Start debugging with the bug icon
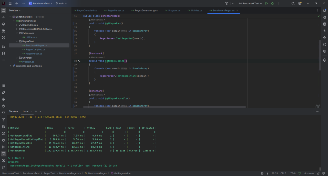Viewport: 328px width, 176px height. [272, 3]
